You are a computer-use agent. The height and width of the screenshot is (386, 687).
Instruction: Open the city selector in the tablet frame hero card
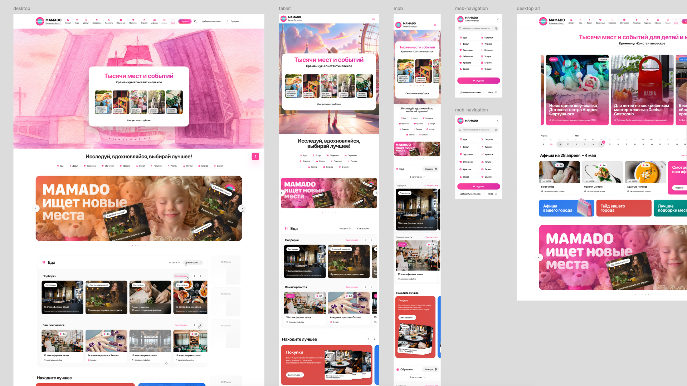(329, 66)
